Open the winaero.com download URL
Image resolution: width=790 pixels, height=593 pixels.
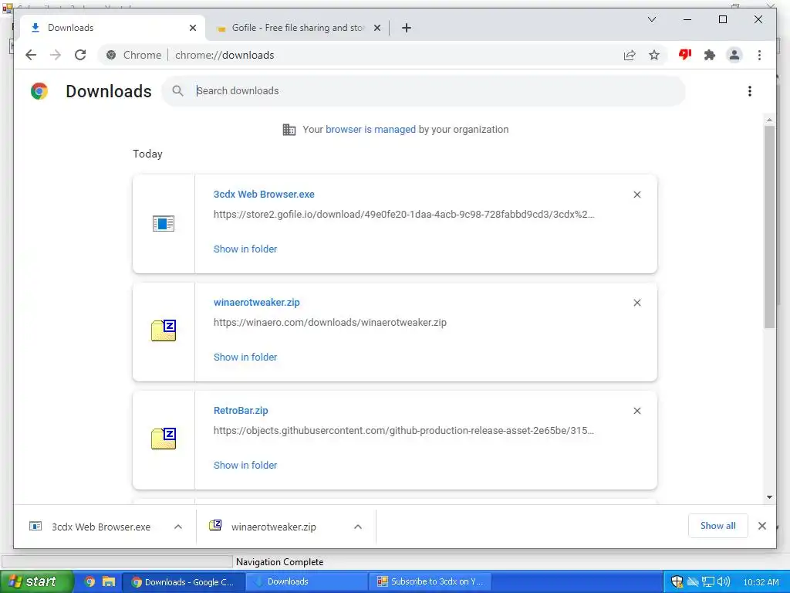[x=330, y=322]
